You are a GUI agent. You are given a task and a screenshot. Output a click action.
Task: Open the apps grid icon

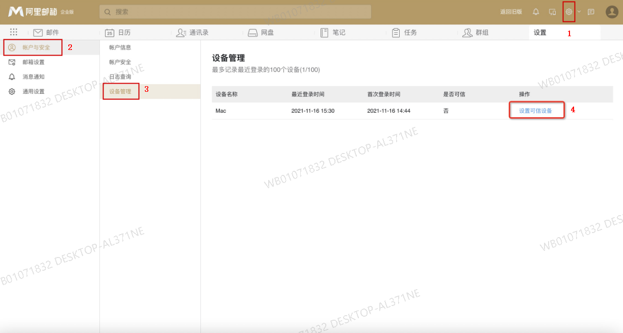pos(14,32)
